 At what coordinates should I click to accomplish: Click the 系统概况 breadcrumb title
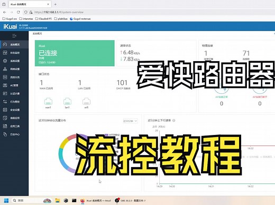click(x=37, y=34)
